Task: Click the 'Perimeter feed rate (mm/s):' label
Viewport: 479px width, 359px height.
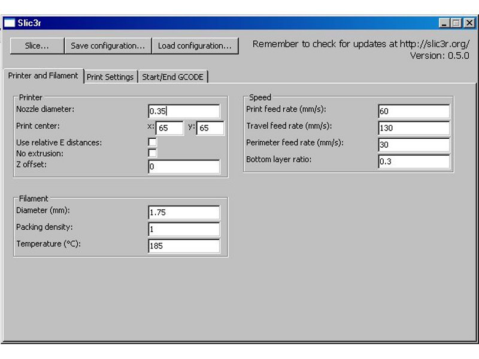Action: [295, 142]
